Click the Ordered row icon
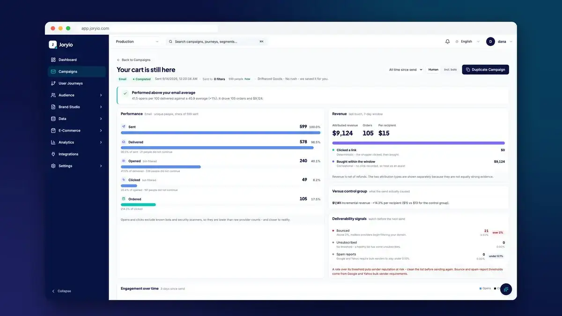562x316 pixels. coord(124,199)
